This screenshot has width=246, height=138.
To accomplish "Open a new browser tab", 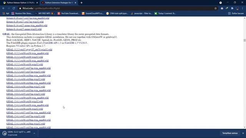I will tap(81, 3).
